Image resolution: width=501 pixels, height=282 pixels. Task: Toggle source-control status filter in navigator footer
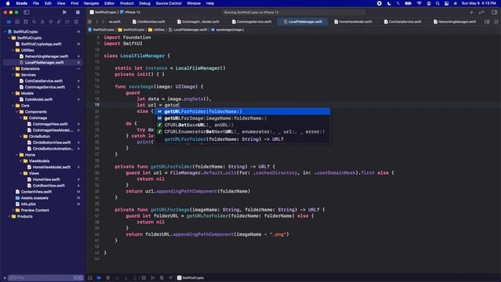tap(81, 278)
